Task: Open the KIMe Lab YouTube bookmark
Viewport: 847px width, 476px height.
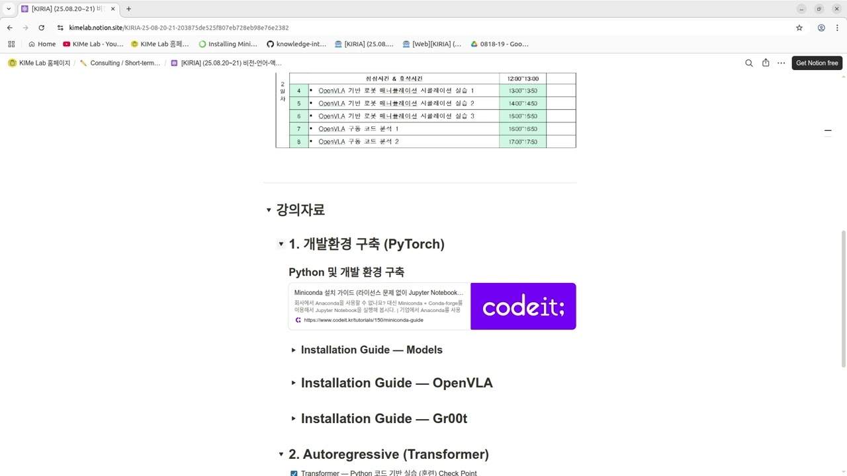Action: (x=93, y=44)
